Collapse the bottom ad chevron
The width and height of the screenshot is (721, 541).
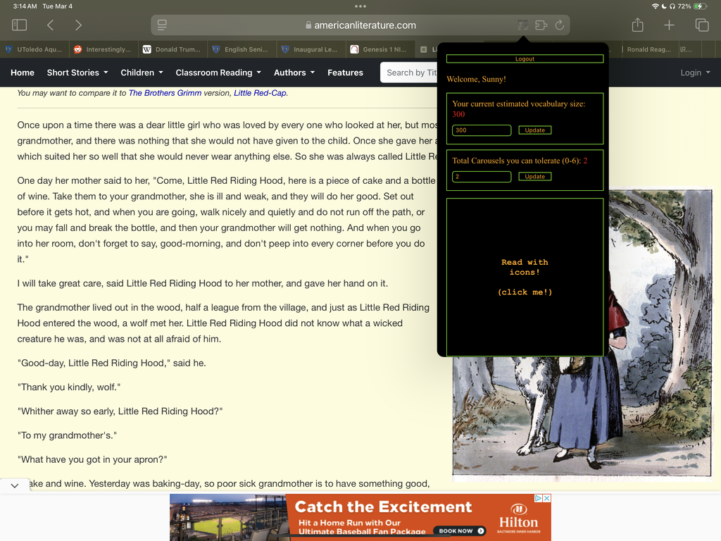[15, 485]
